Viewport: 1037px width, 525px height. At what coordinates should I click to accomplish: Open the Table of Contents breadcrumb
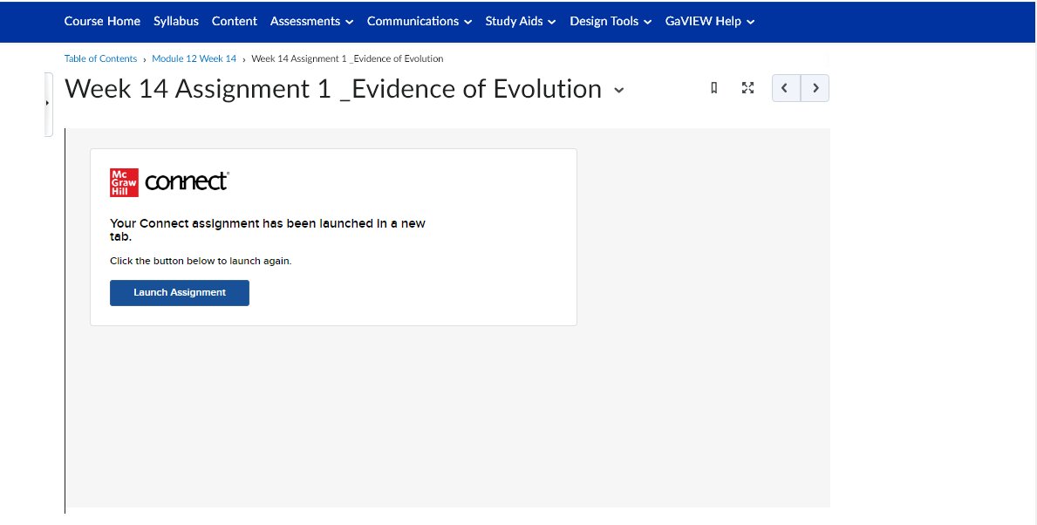coord(100,58)
